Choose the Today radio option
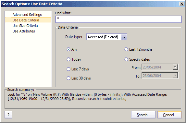The width and height of the screenshot is (186, 123). 68,59
